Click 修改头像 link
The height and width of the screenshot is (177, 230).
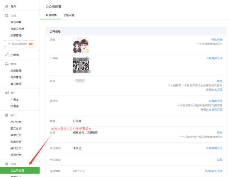pos(216,39)
